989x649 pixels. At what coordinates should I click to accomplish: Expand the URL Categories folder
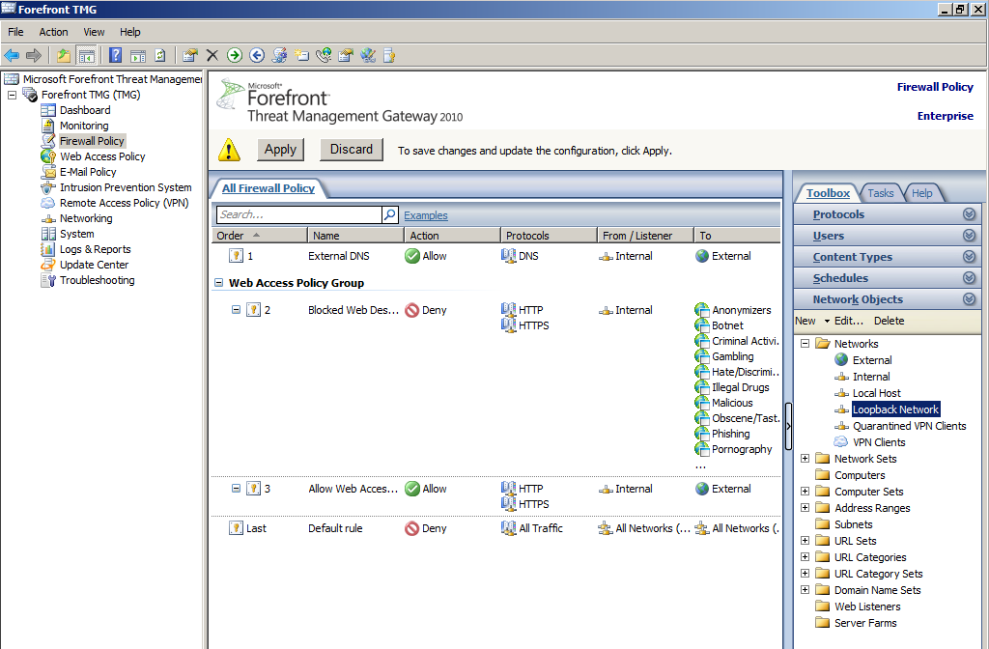coord(805,557)
